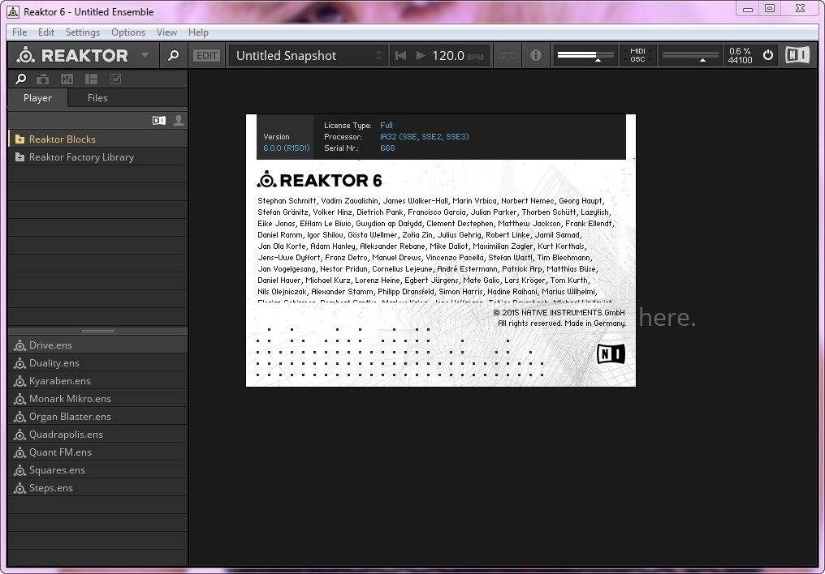
Task: Open the File menu
Action: (19, 32)
